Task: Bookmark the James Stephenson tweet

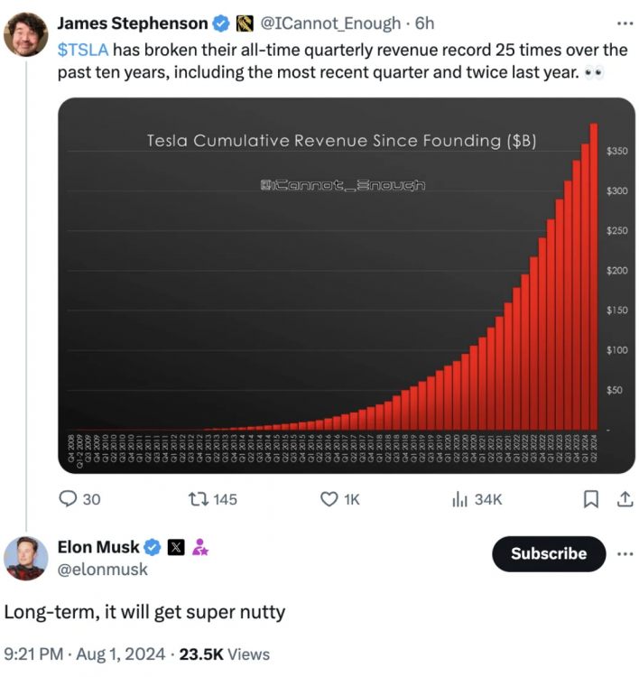Action: [x=591, y=498]
